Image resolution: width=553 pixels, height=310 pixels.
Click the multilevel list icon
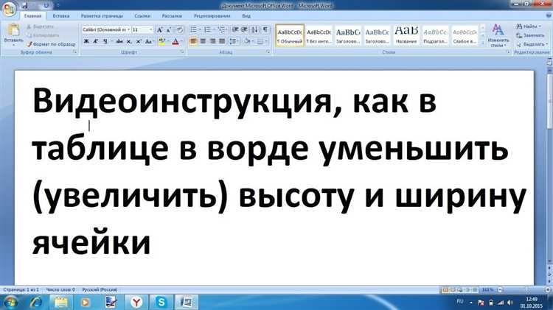[222, 29]
